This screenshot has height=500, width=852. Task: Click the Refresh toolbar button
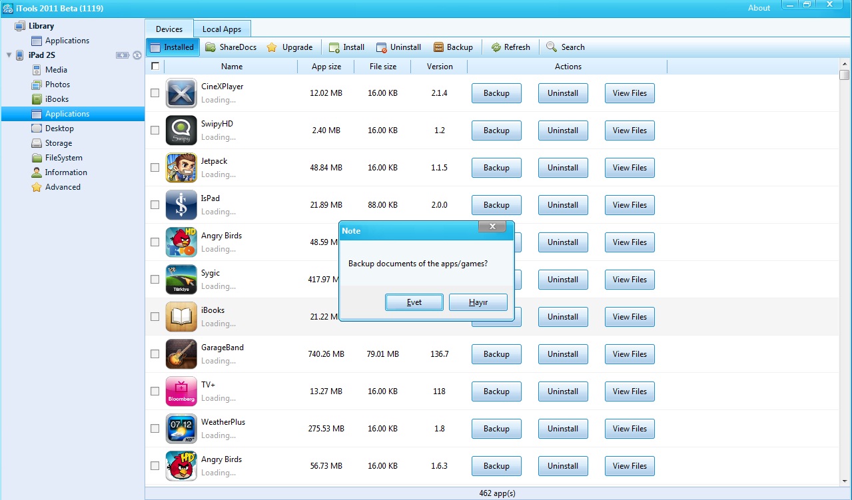point(510,47)
